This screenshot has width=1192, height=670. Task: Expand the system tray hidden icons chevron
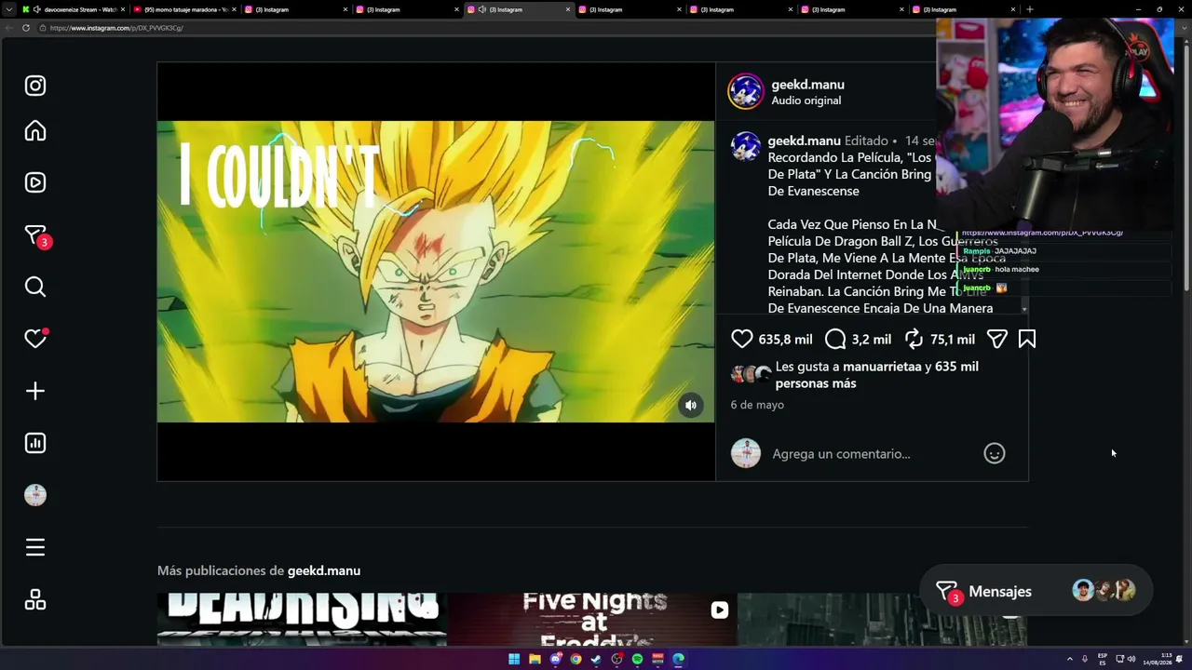coord(1069,659)
